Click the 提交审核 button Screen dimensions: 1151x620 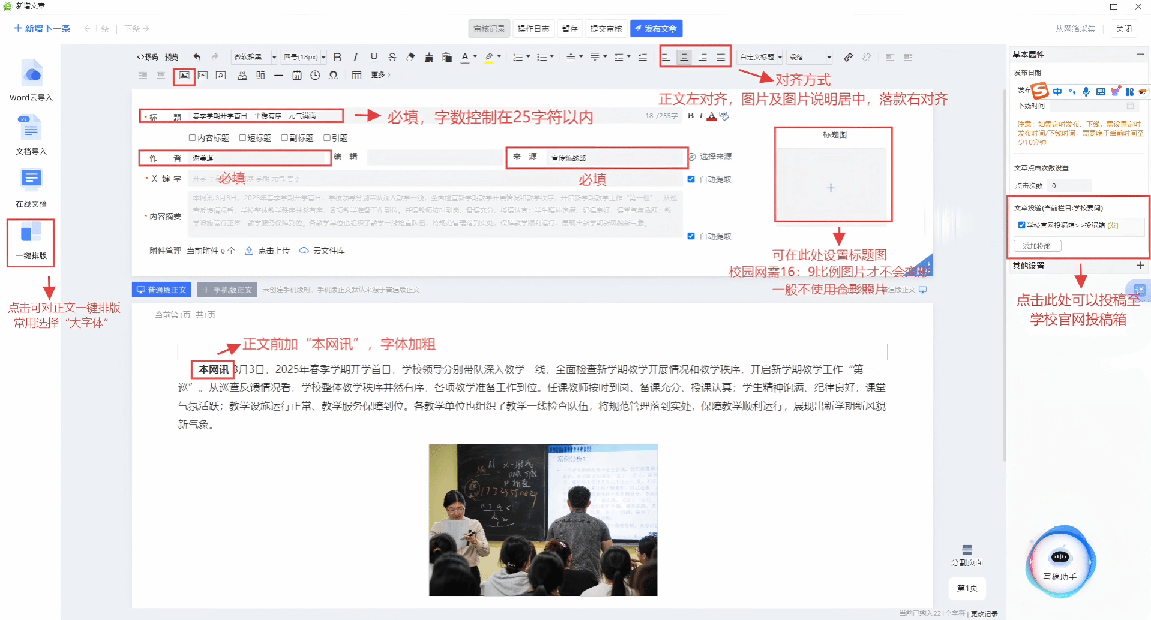click(x=606, y=29)
